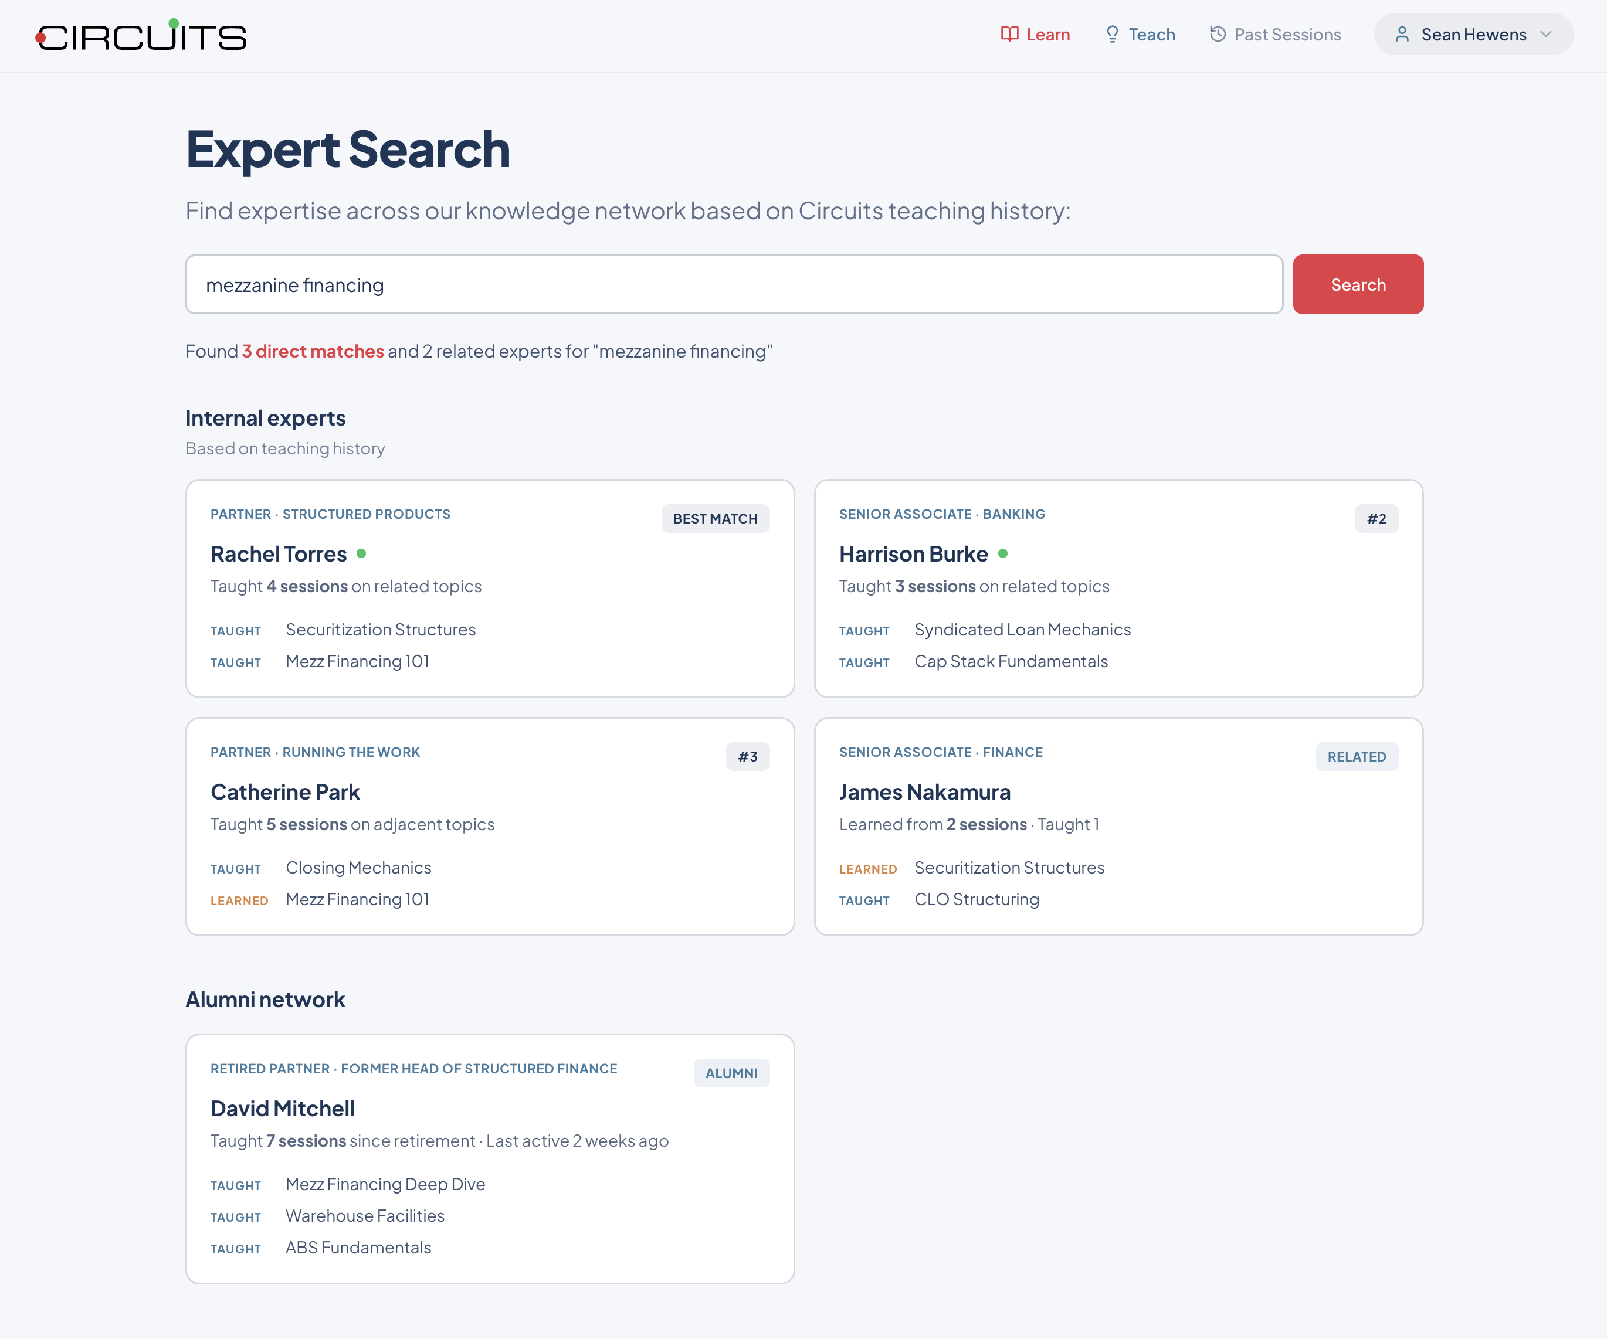Image resolution: width=1607 pixels, height=1339 pixels.
Task: Click the Mezz Financing Deep Dive session
Action: tap(385, 1185)
